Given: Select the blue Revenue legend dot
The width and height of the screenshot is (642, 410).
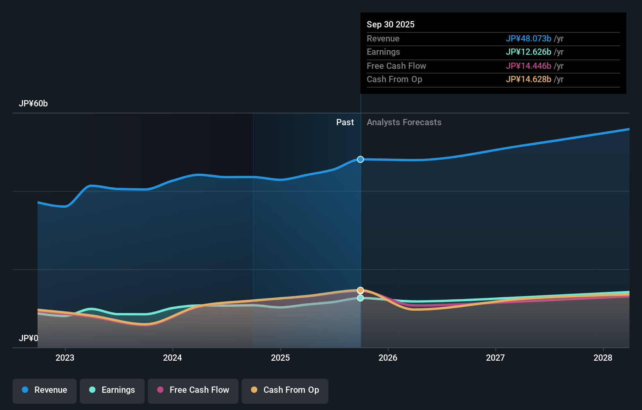Looking at the screenshot, I should tap(26, 390).
